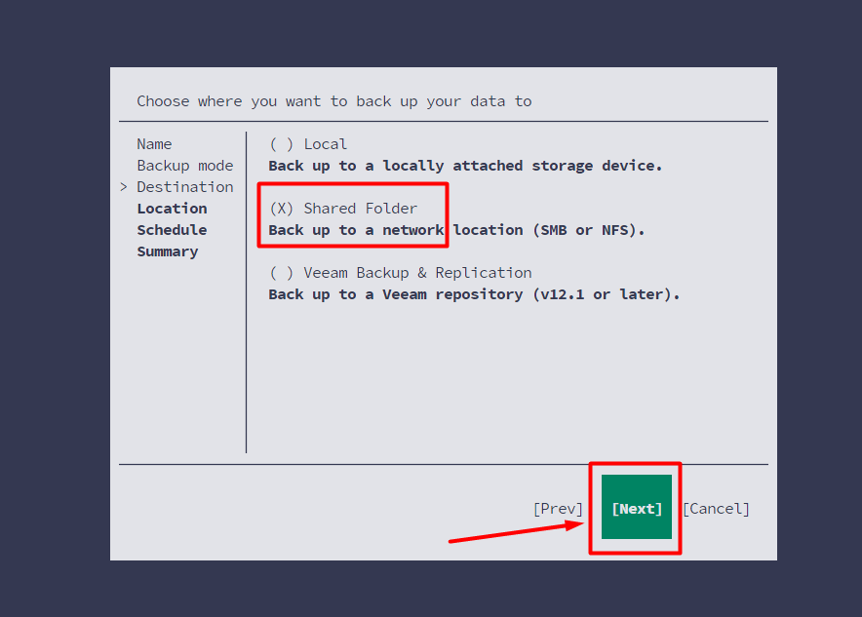Screen dimensions: 862x617
Task: Go to the Location step
Action: (172, 209)
